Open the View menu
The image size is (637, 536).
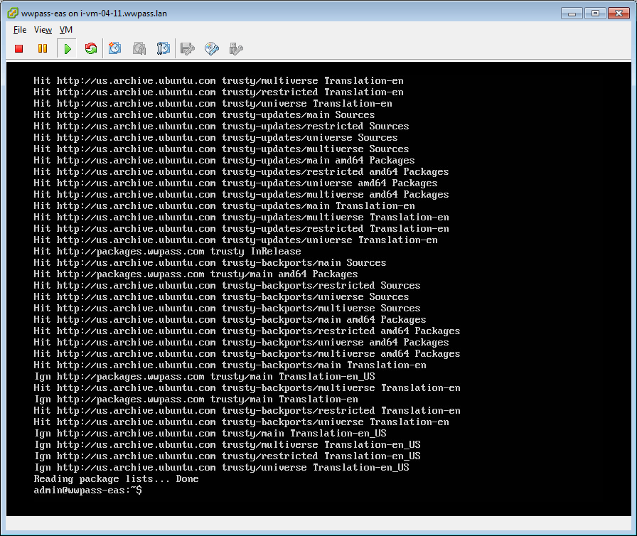pyautogui.click(x=43, y=30)
